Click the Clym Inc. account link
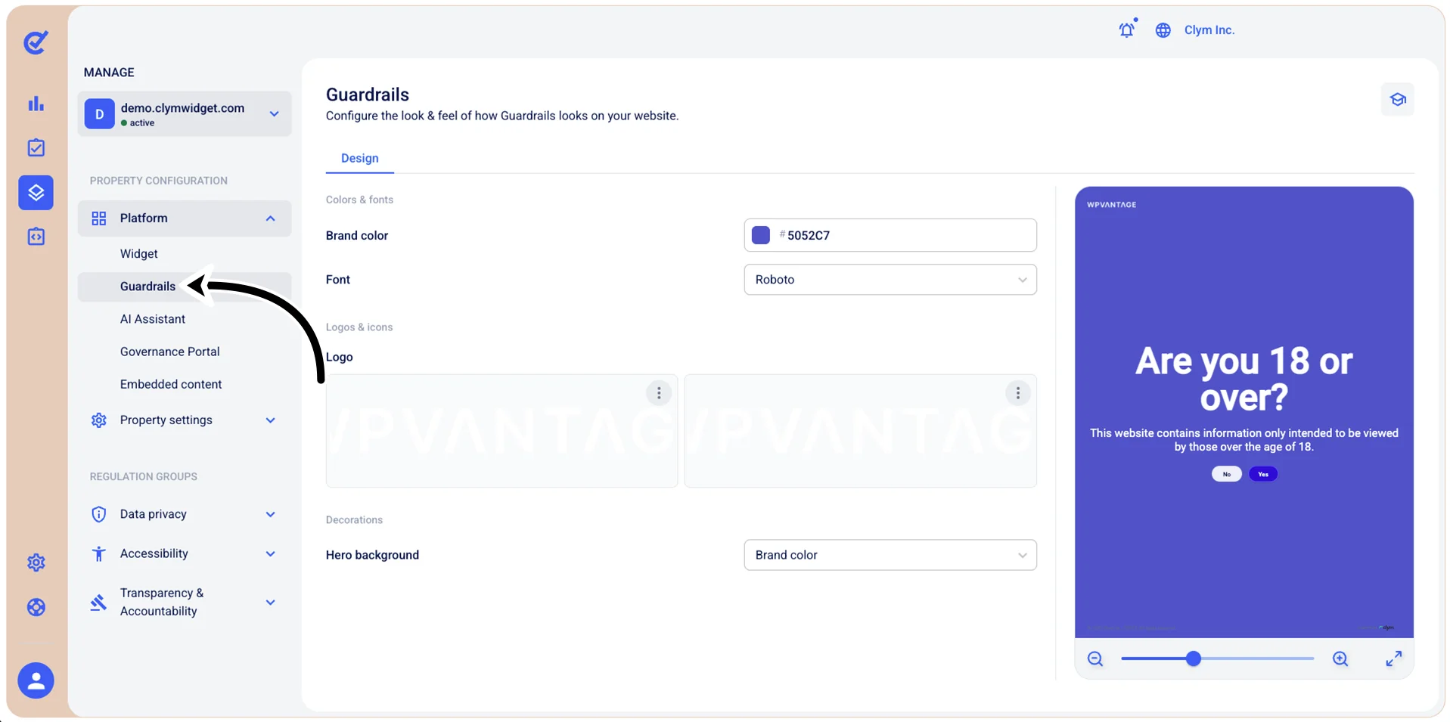This screenshot has width=1450, height=722. click(x=1209, y=30)
